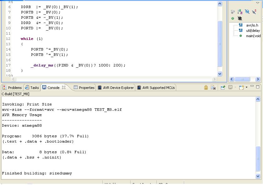The image size is (263, 186).
Task: Click Outline horizontal scrollbar thumb
Action: click(x=242, y=79)
